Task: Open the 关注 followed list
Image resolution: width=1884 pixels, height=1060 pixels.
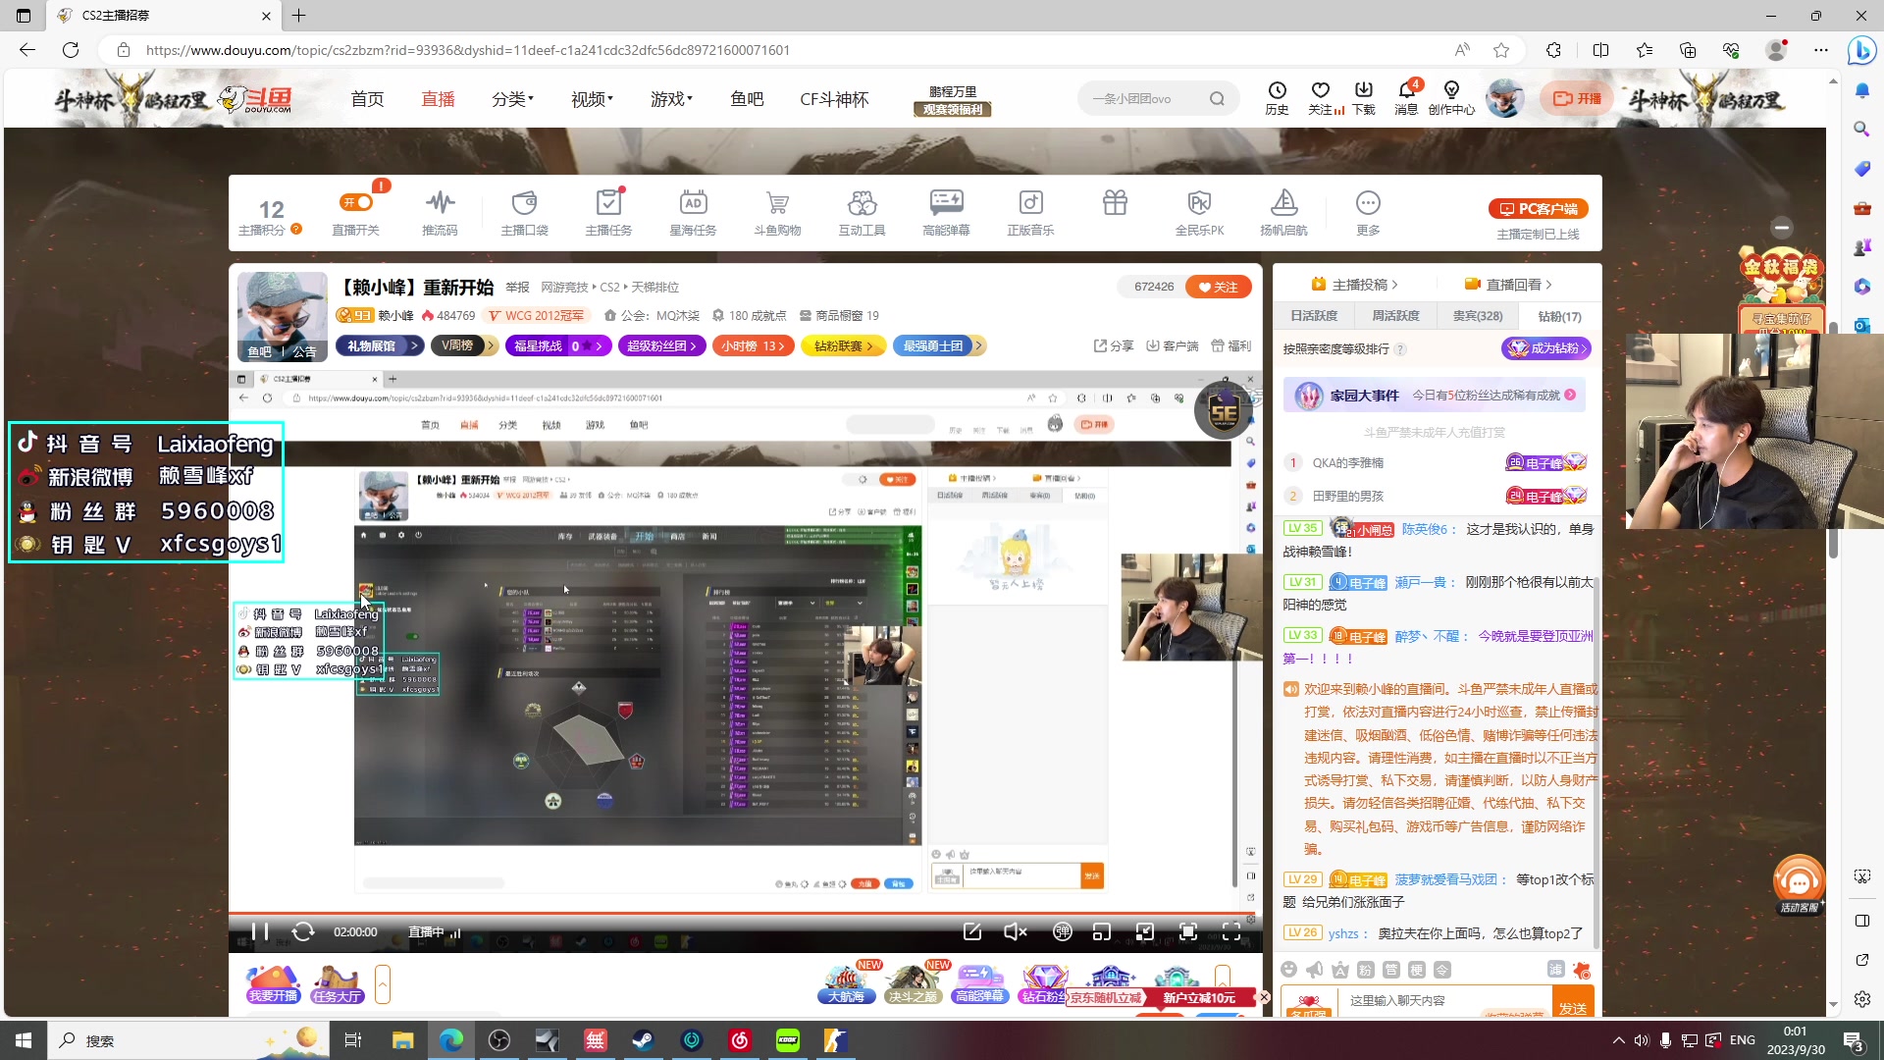Action: (1321, 98)
